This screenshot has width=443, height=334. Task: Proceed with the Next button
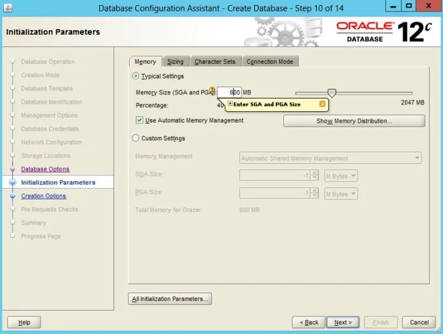343,322
